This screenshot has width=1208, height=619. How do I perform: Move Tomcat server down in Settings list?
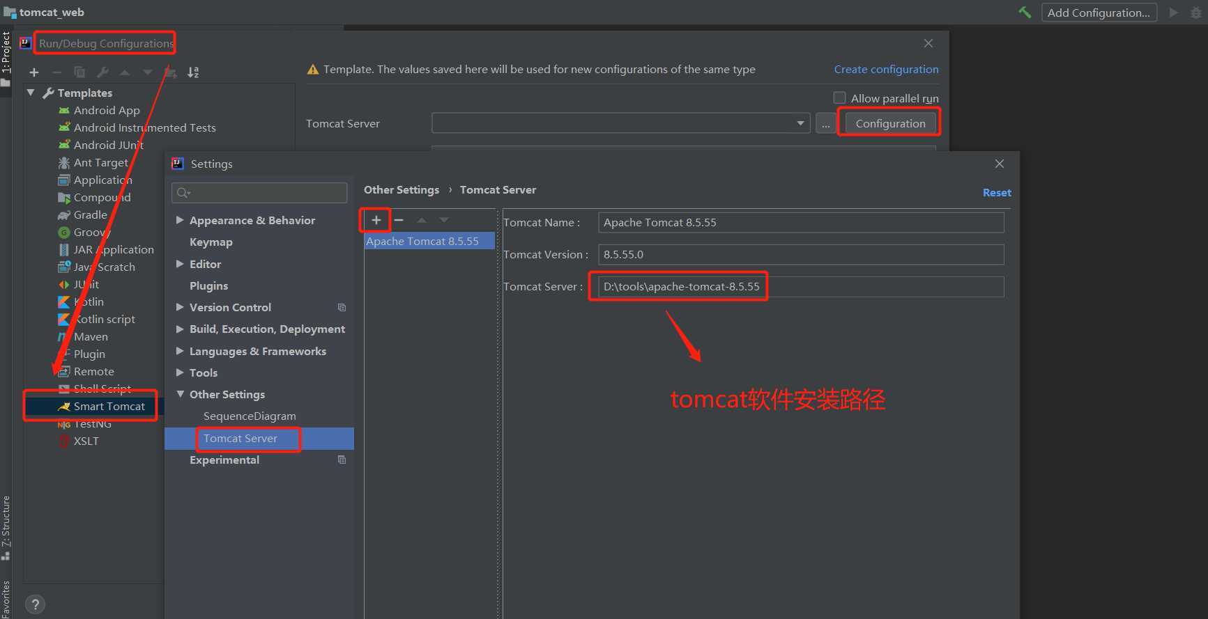[444, 220]
